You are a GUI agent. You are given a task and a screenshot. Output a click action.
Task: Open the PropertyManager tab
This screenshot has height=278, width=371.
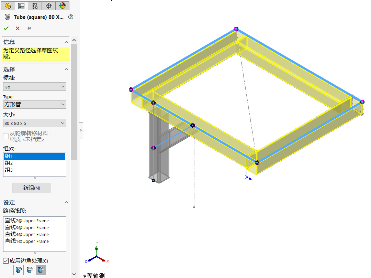(x=21, y=6)
